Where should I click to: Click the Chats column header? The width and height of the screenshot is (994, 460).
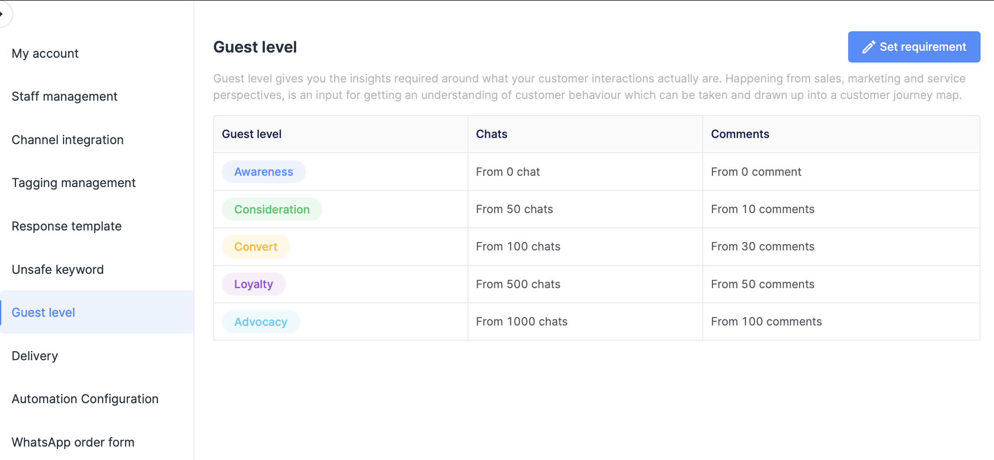tap(492, 134)
